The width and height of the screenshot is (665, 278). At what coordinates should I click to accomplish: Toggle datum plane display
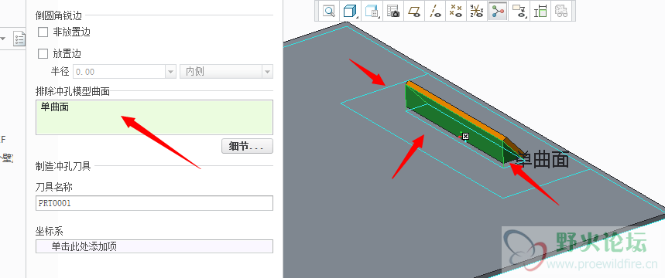click(414, 11)
